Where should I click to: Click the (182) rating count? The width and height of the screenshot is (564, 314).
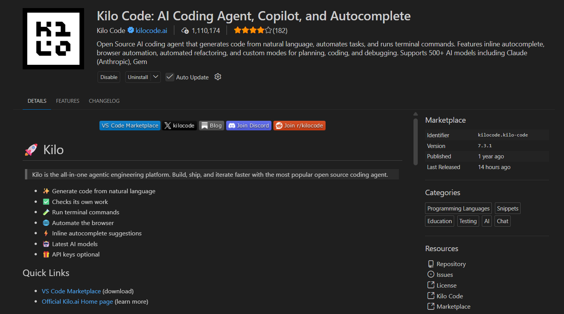click(x=280, y=31)
